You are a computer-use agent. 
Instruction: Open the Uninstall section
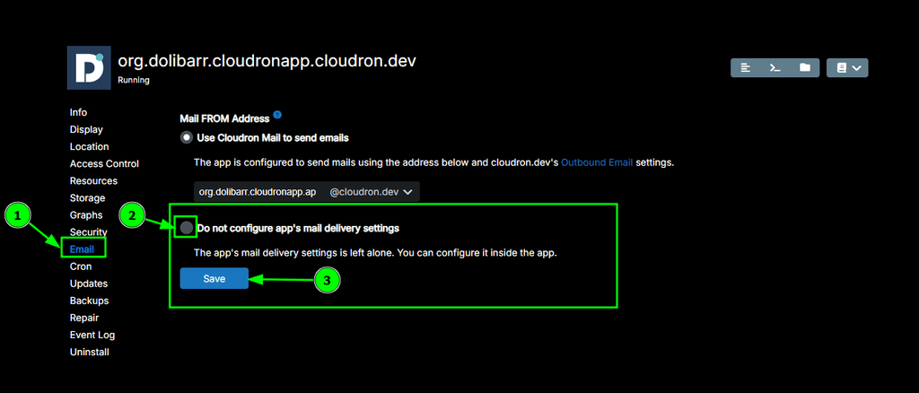[89, 352]
